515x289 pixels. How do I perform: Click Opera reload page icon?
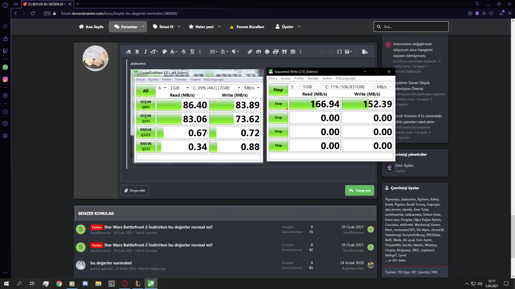coord(33,13)
